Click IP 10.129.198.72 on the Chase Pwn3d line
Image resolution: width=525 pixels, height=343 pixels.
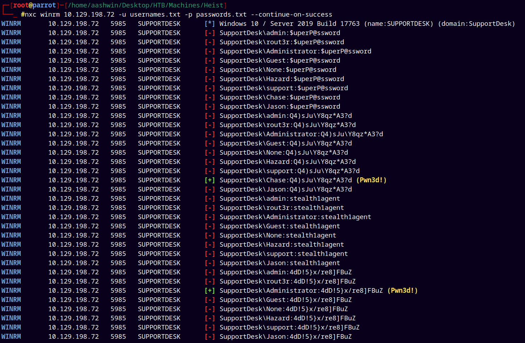click(74, 180)
